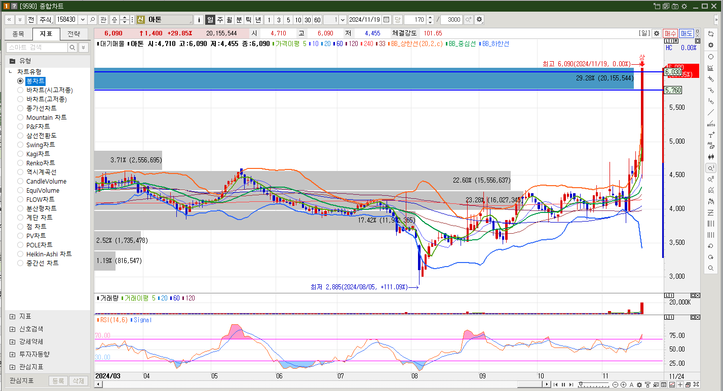The image size is (723, 391).
Task: Select the trend line drawing tool
Action: pos(711,112)
